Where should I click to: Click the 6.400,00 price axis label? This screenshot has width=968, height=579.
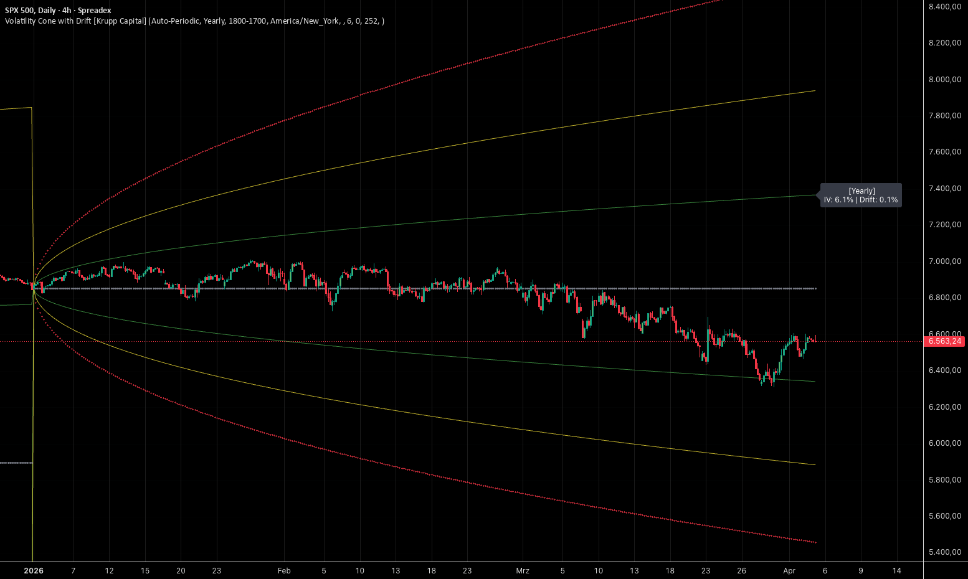click(x=945, y=370)
